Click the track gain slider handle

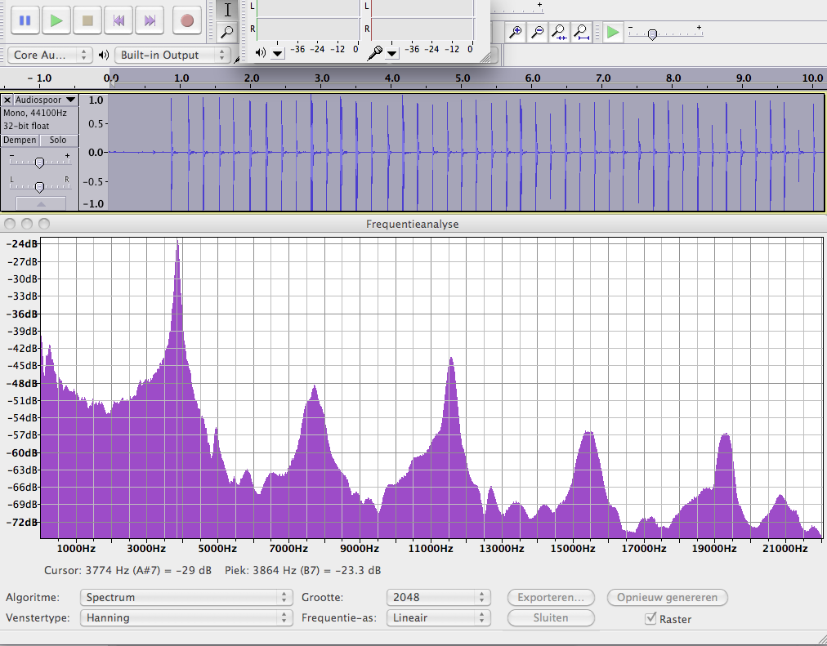38,162
